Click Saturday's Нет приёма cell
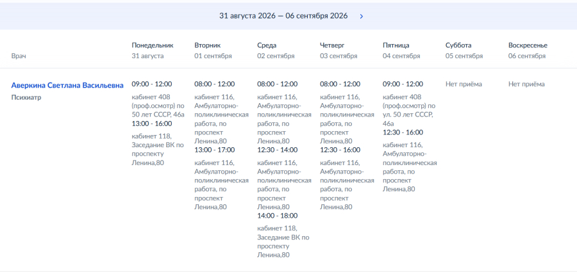Image resolution: width=577 pixels, height=272 pixels. 464,84
